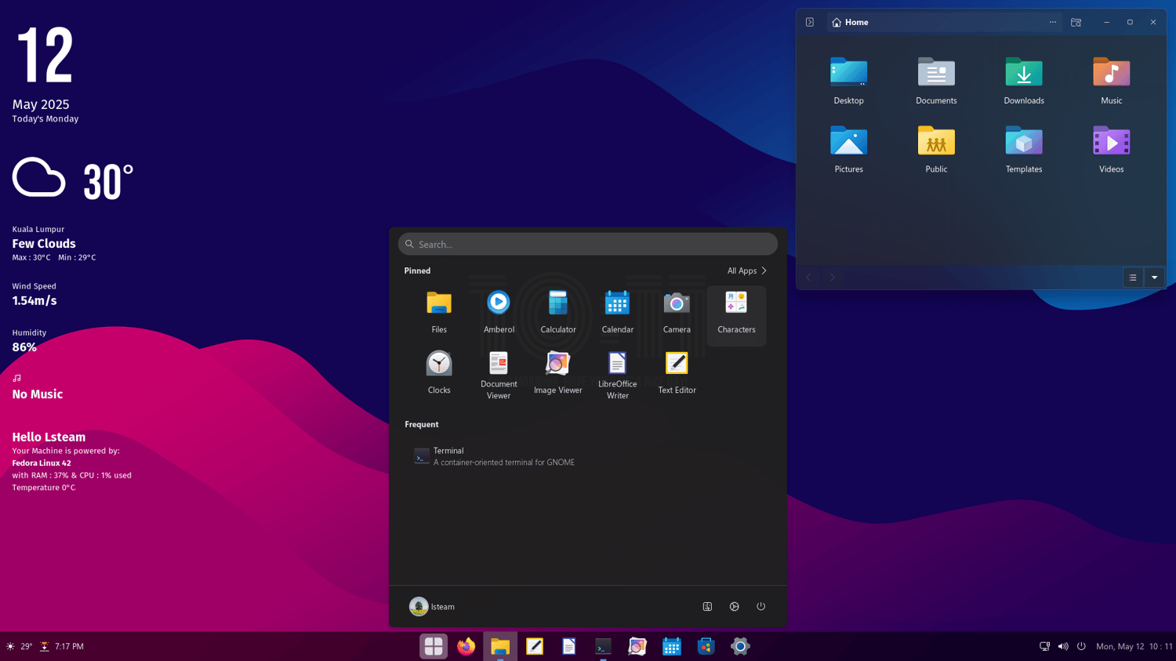Go forward in the Files window

point(833,277)
